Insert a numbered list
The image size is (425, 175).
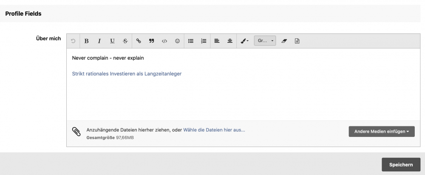[x=204, y=41]
